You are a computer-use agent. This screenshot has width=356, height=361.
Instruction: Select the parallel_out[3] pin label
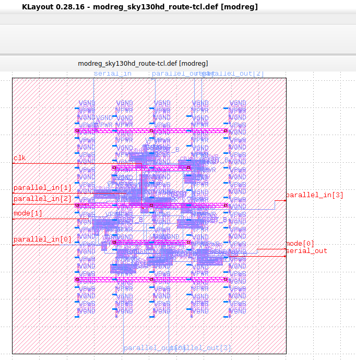pos(200,347)
